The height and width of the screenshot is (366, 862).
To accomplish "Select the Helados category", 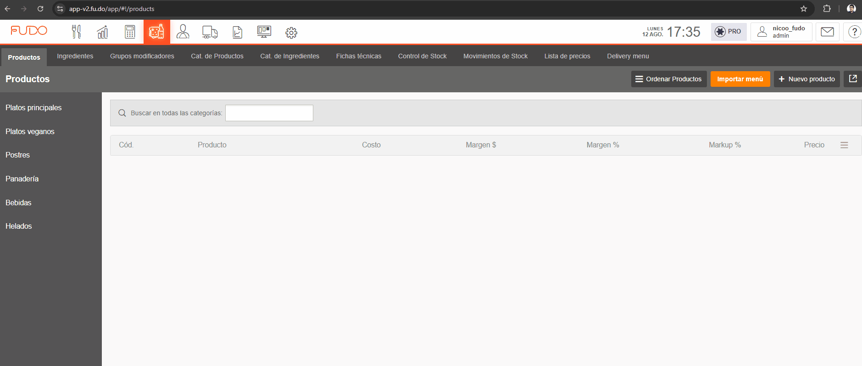I will click(19, 226).
